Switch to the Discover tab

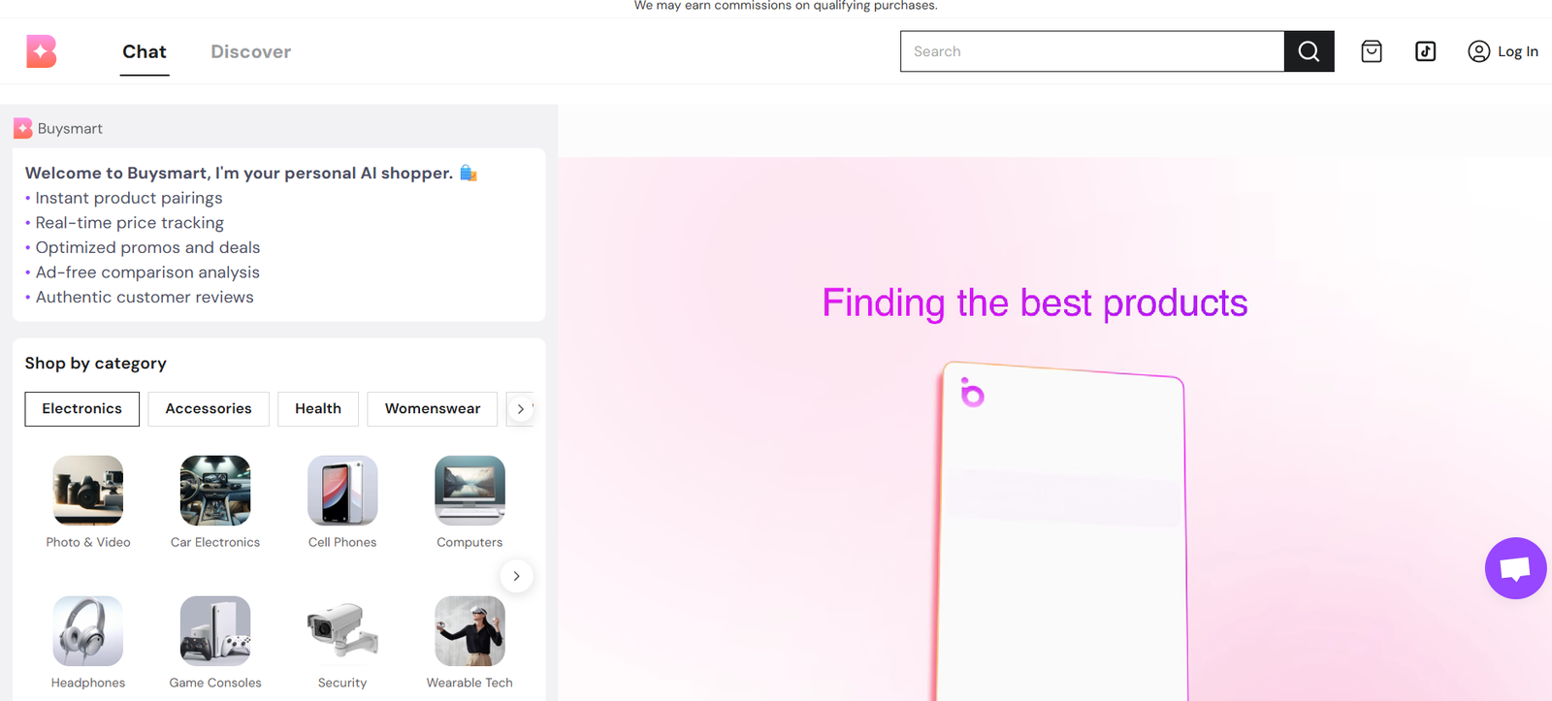pyautogui.click(x=250, y=51)
